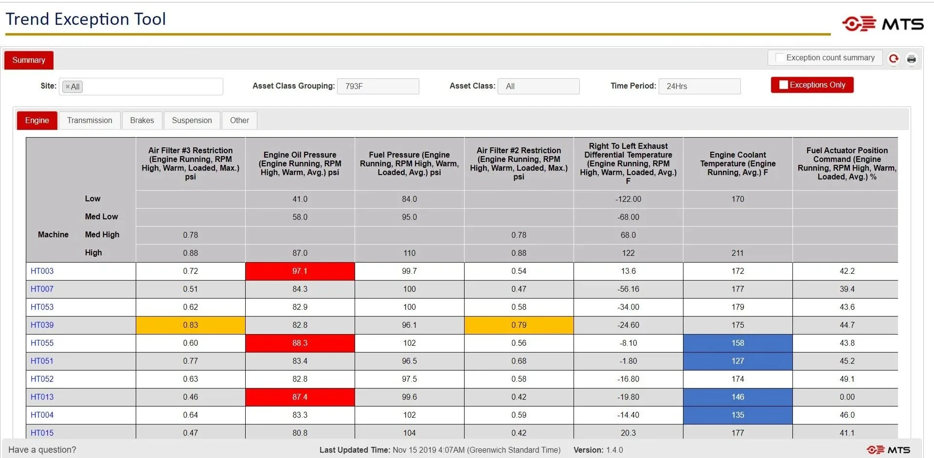Print the exception report
This screenshot has width=934, height=458.
tap(912, 58)
